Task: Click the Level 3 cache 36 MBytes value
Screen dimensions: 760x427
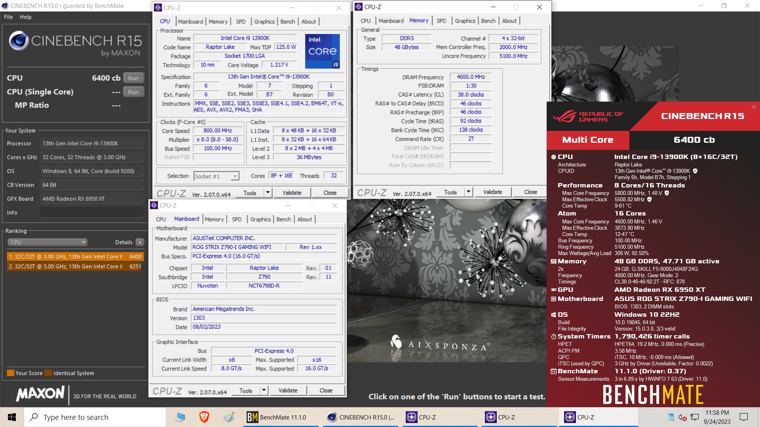Action: 309,157
